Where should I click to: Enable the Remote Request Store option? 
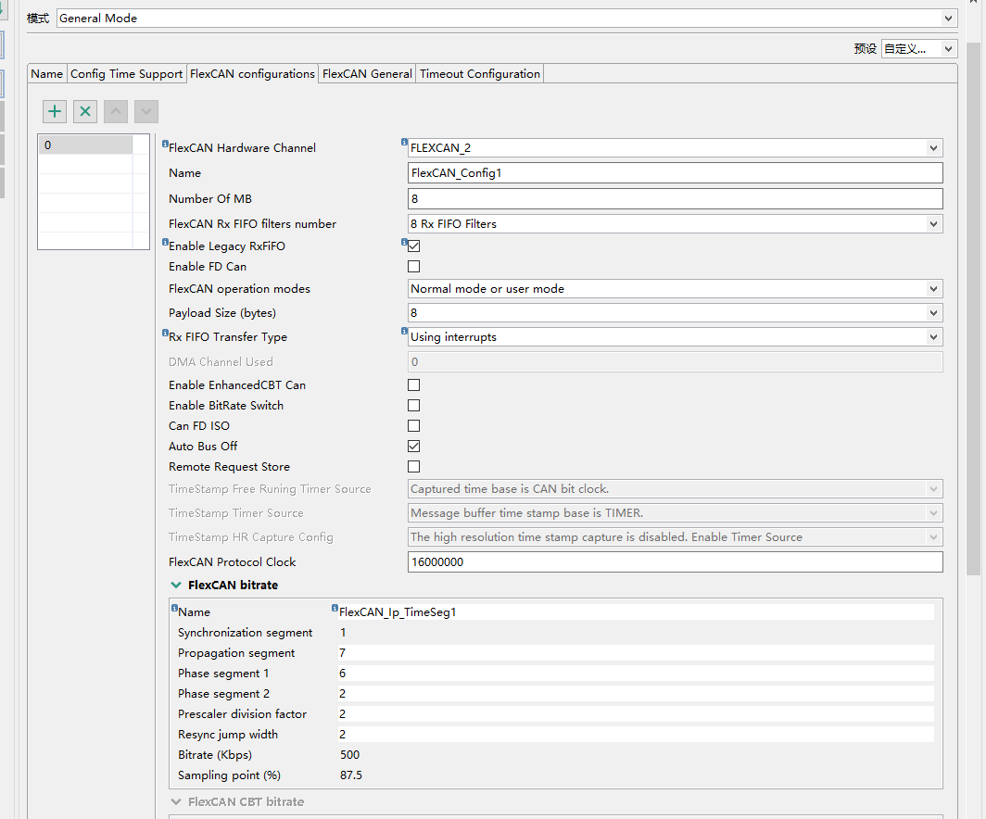(x=413, y=466)
